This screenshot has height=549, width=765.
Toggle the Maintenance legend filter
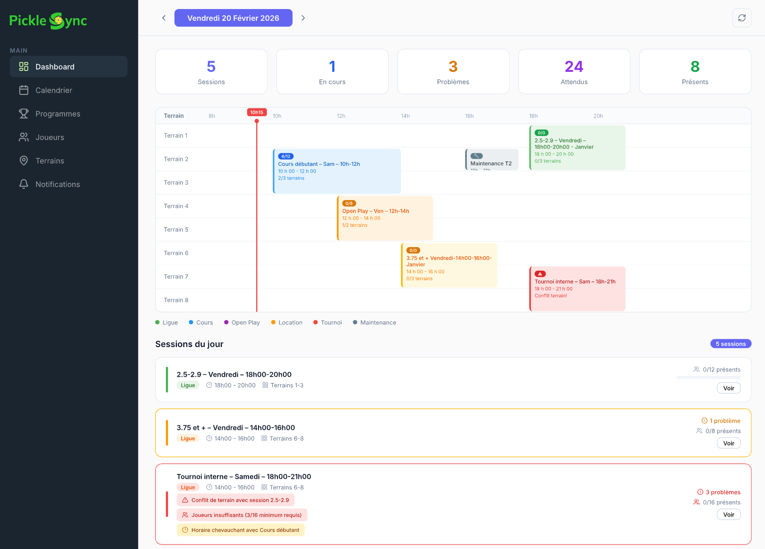point(374,322)
